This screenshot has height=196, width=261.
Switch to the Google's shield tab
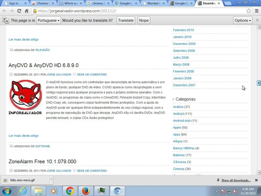[126, 3]
